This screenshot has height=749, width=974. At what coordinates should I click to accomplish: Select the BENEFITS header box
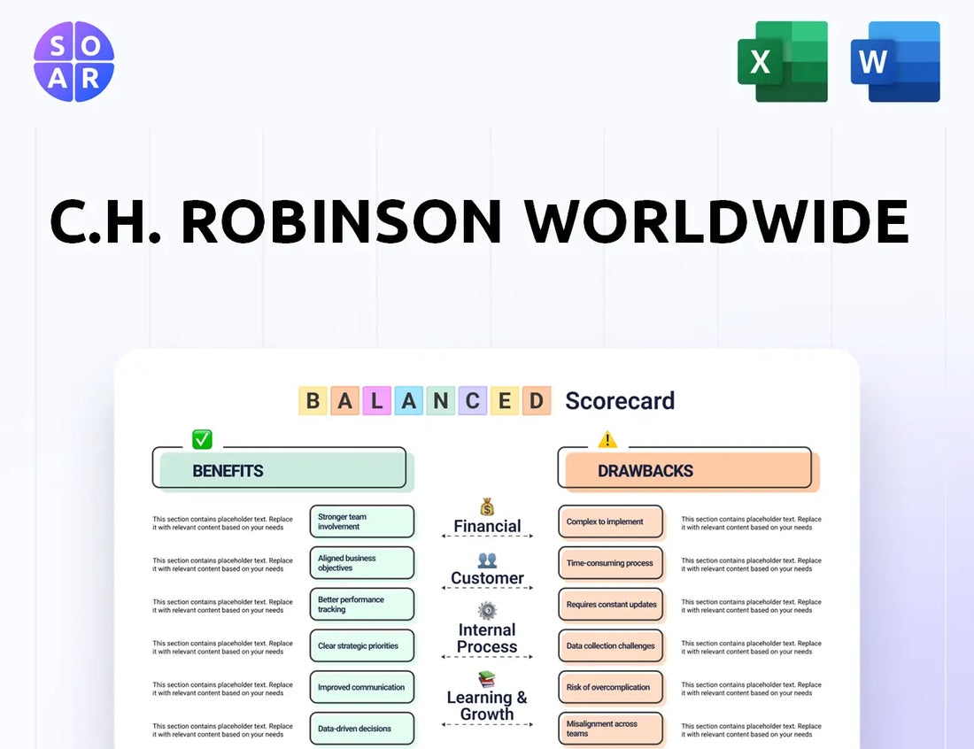282,470
